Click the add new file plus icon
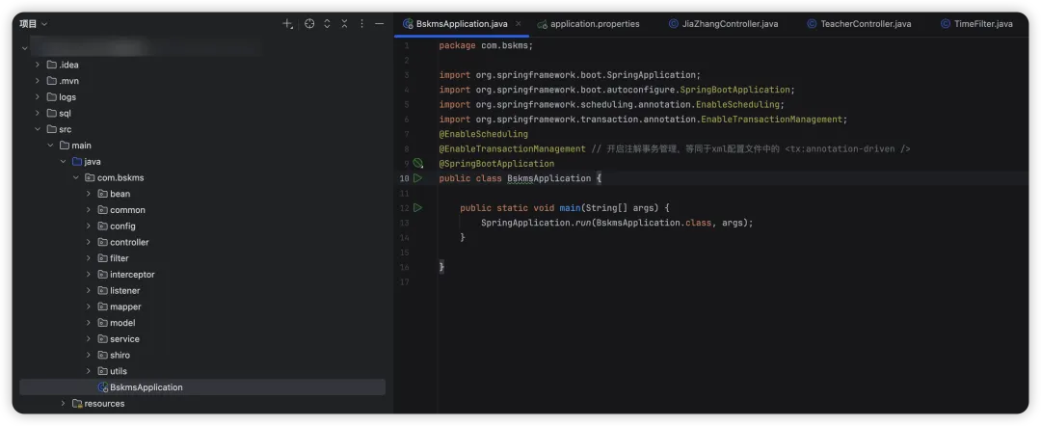 (287, 24)
